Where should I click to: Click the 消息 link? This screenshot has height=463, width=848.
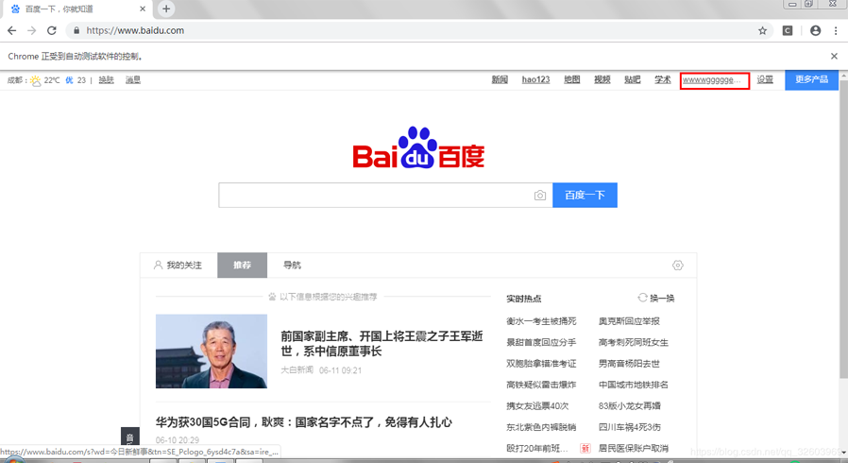pos(133,80)
